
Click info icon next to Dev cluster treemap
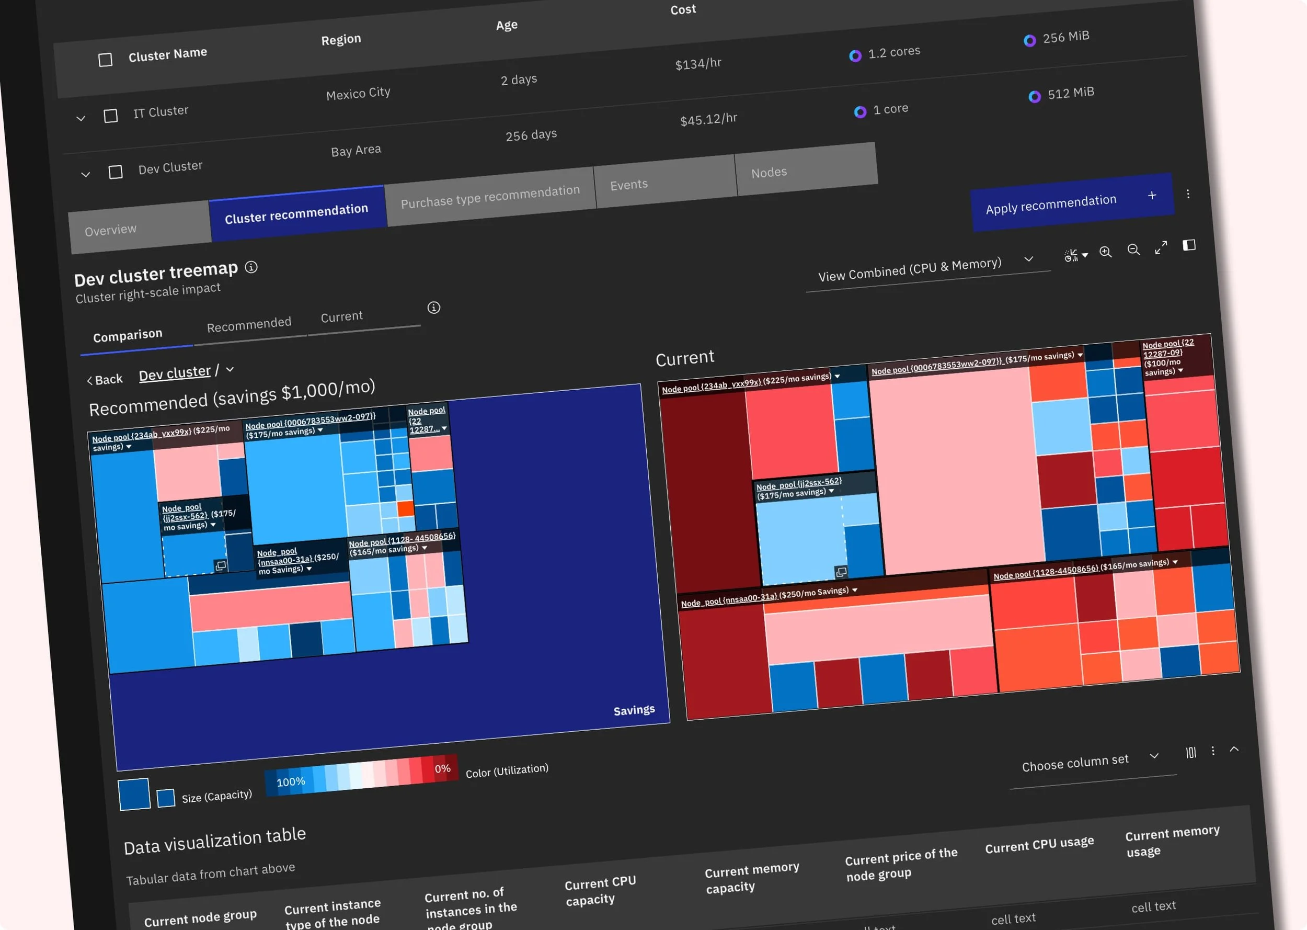click(x=251, y=267)
